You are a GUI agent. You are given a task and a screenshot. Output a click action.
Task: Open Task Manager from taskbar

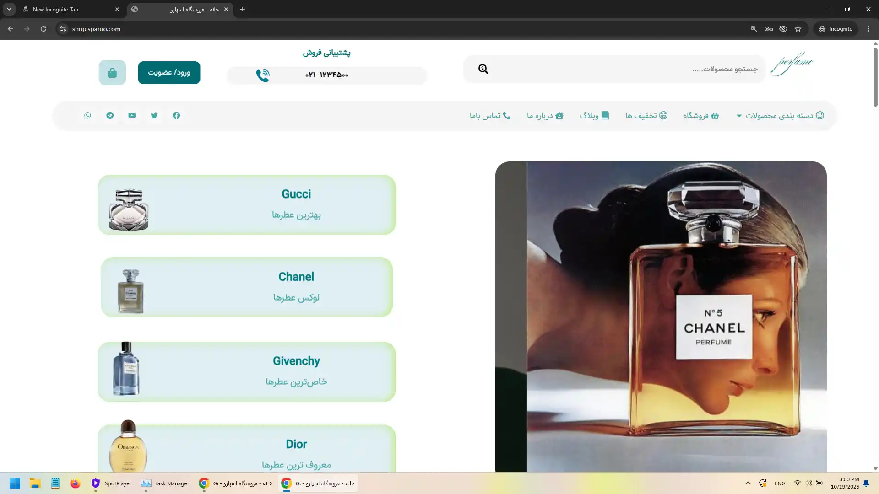tap(165, 483)
